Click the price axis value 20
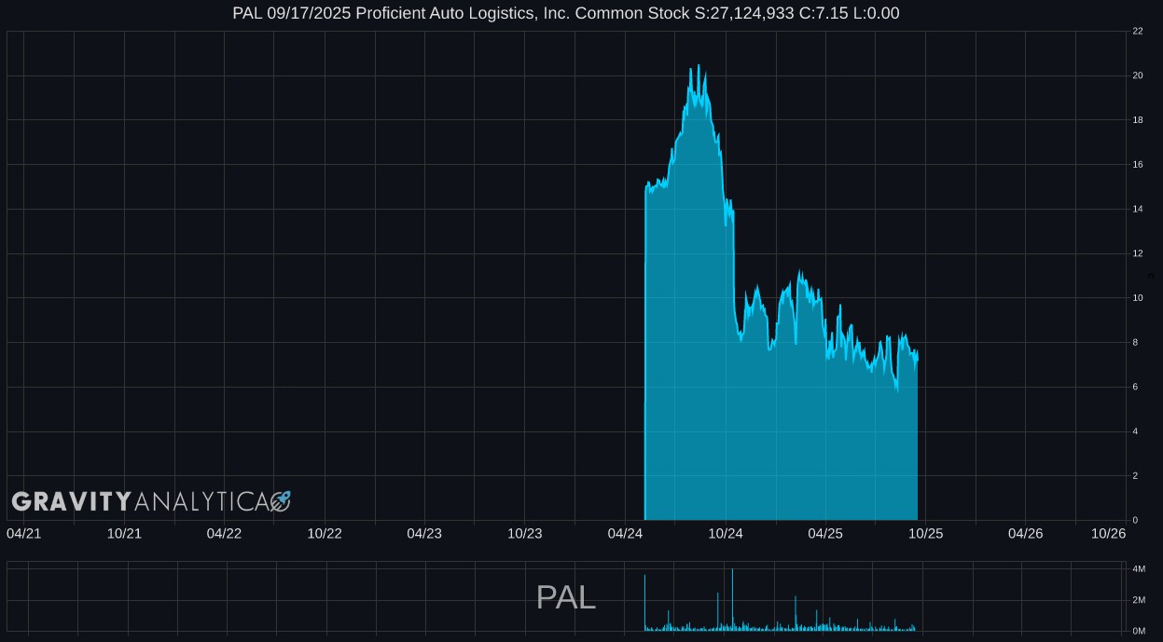This screenshot has width=1163, height=642. [x=1138, y=75]
